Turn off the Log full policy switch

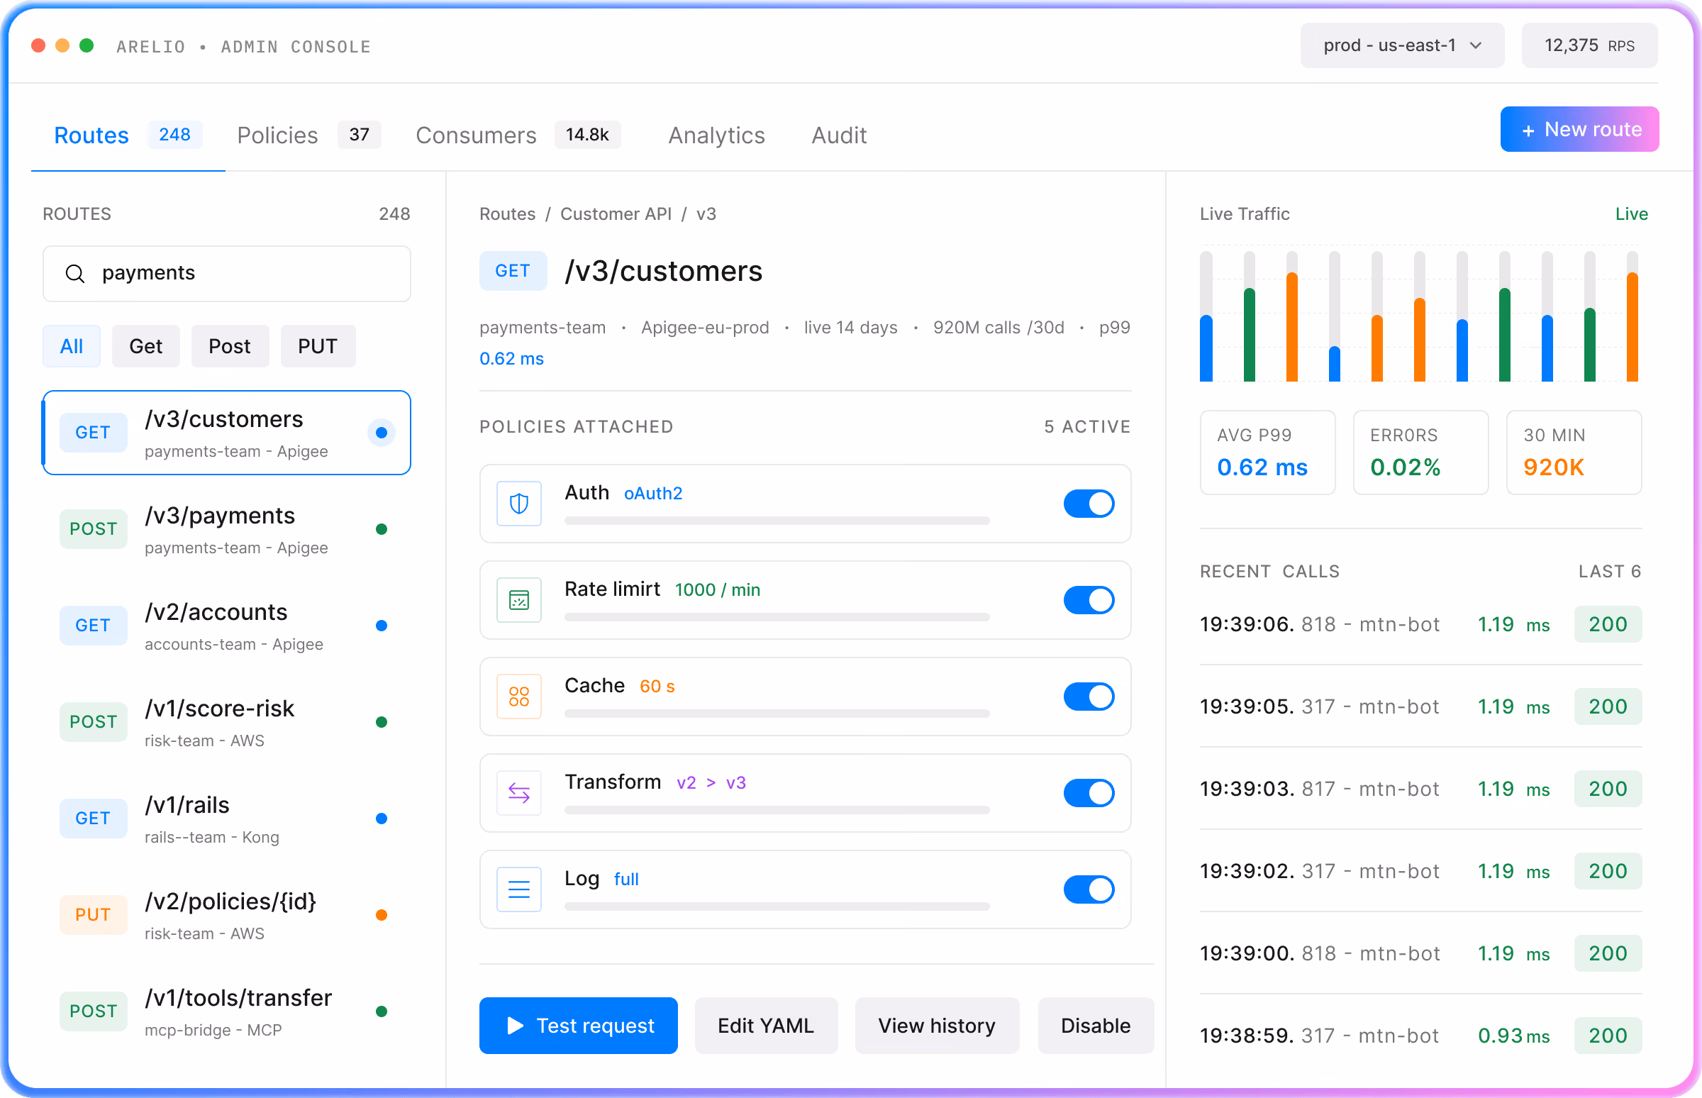[1089, 889]
